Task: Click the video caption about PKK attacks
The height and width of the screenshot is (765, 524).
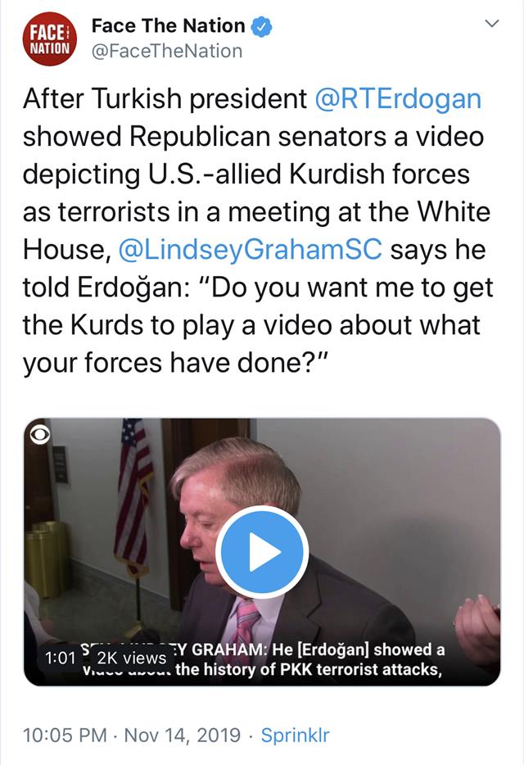Action: click(x=264, y=659)
